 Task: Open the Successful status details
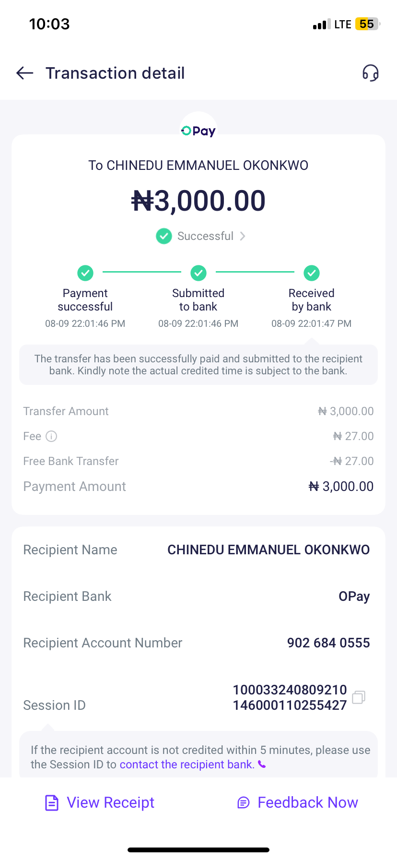tap(205, 236)
